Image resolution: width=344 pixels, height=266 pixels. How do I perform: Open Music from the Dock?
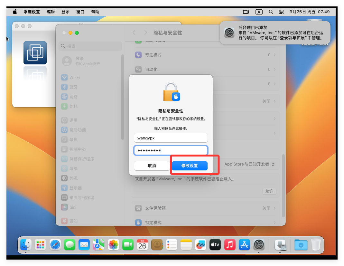pos(230,244)
